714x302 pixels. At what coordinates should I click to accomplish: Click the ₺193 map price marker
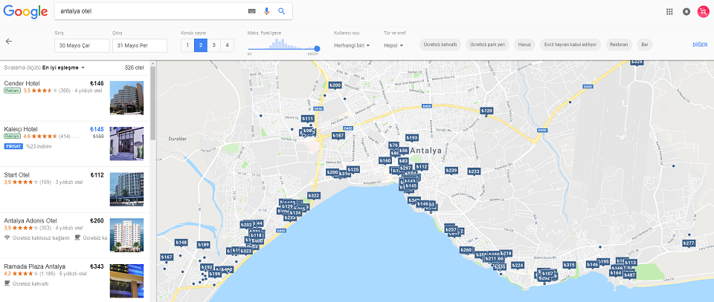click(x=411, y=137)
